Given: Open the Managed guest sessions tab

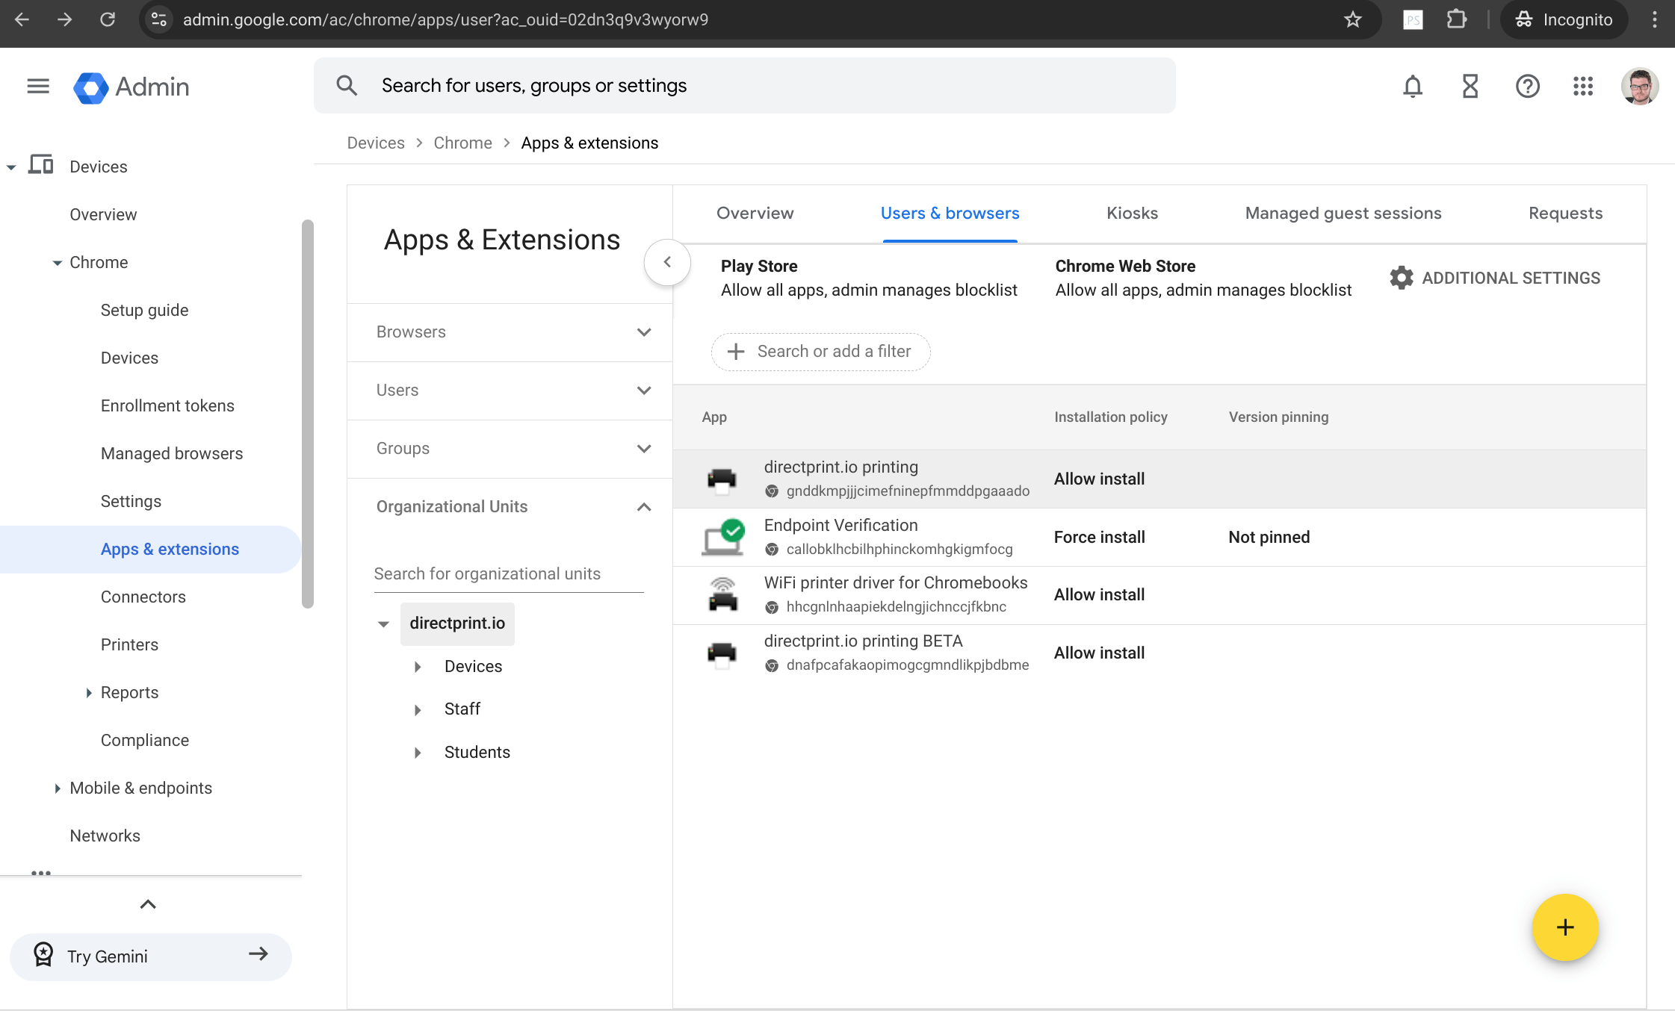Looking at the screenshot, I should 1343,213.
